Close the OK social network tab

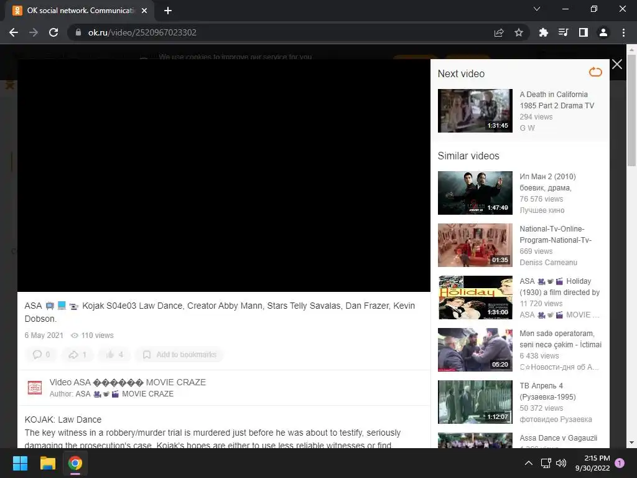[144, 11]
